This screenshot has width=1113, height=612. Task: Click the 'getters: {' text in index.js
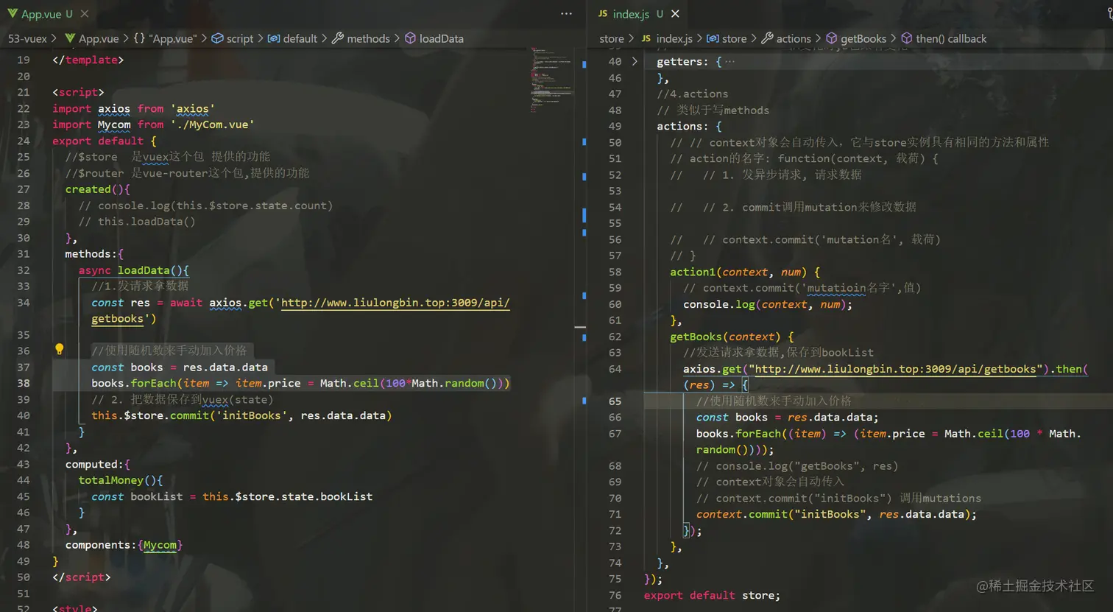tap(689, 62)
